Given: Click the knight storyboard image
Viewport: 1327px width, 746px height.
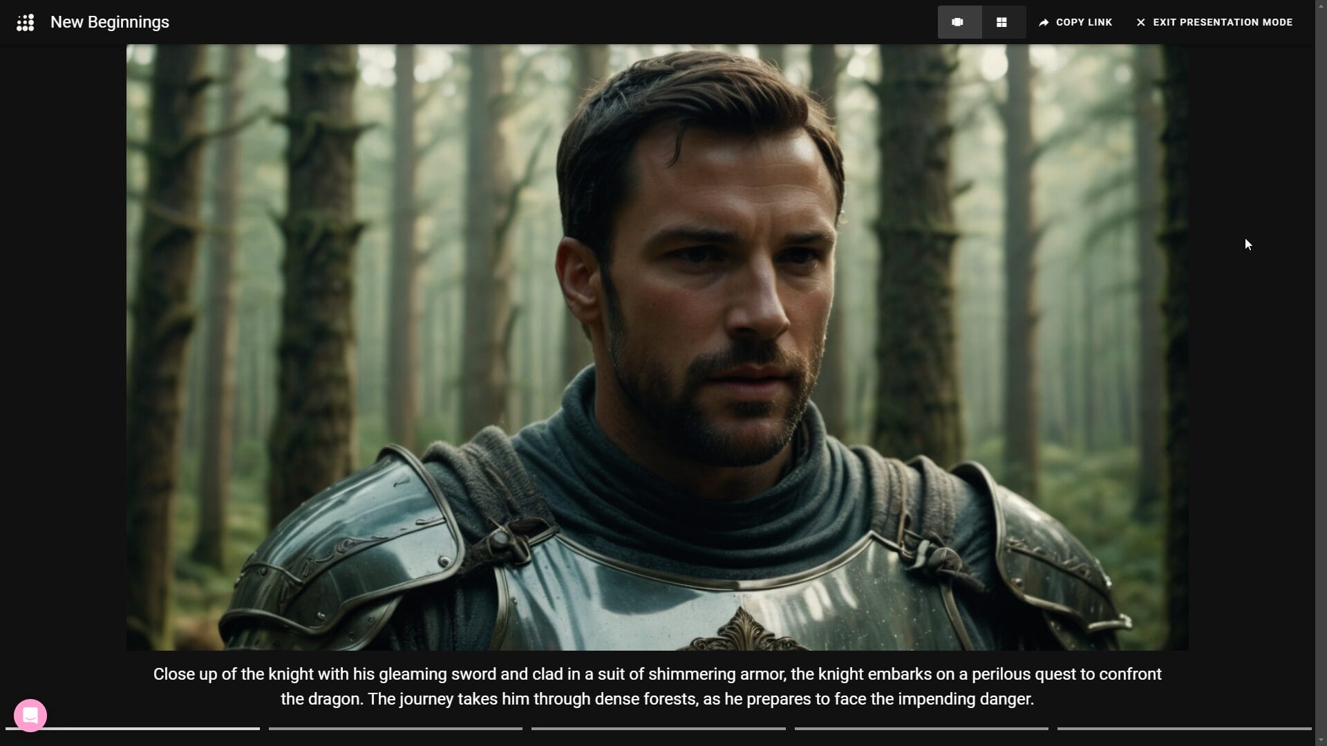Looking at the screenshot, I should coord(657,347).
